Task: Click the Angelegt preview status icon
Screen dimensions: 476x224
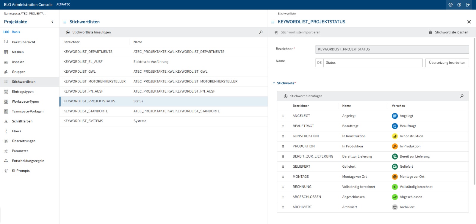Action: 395,116
